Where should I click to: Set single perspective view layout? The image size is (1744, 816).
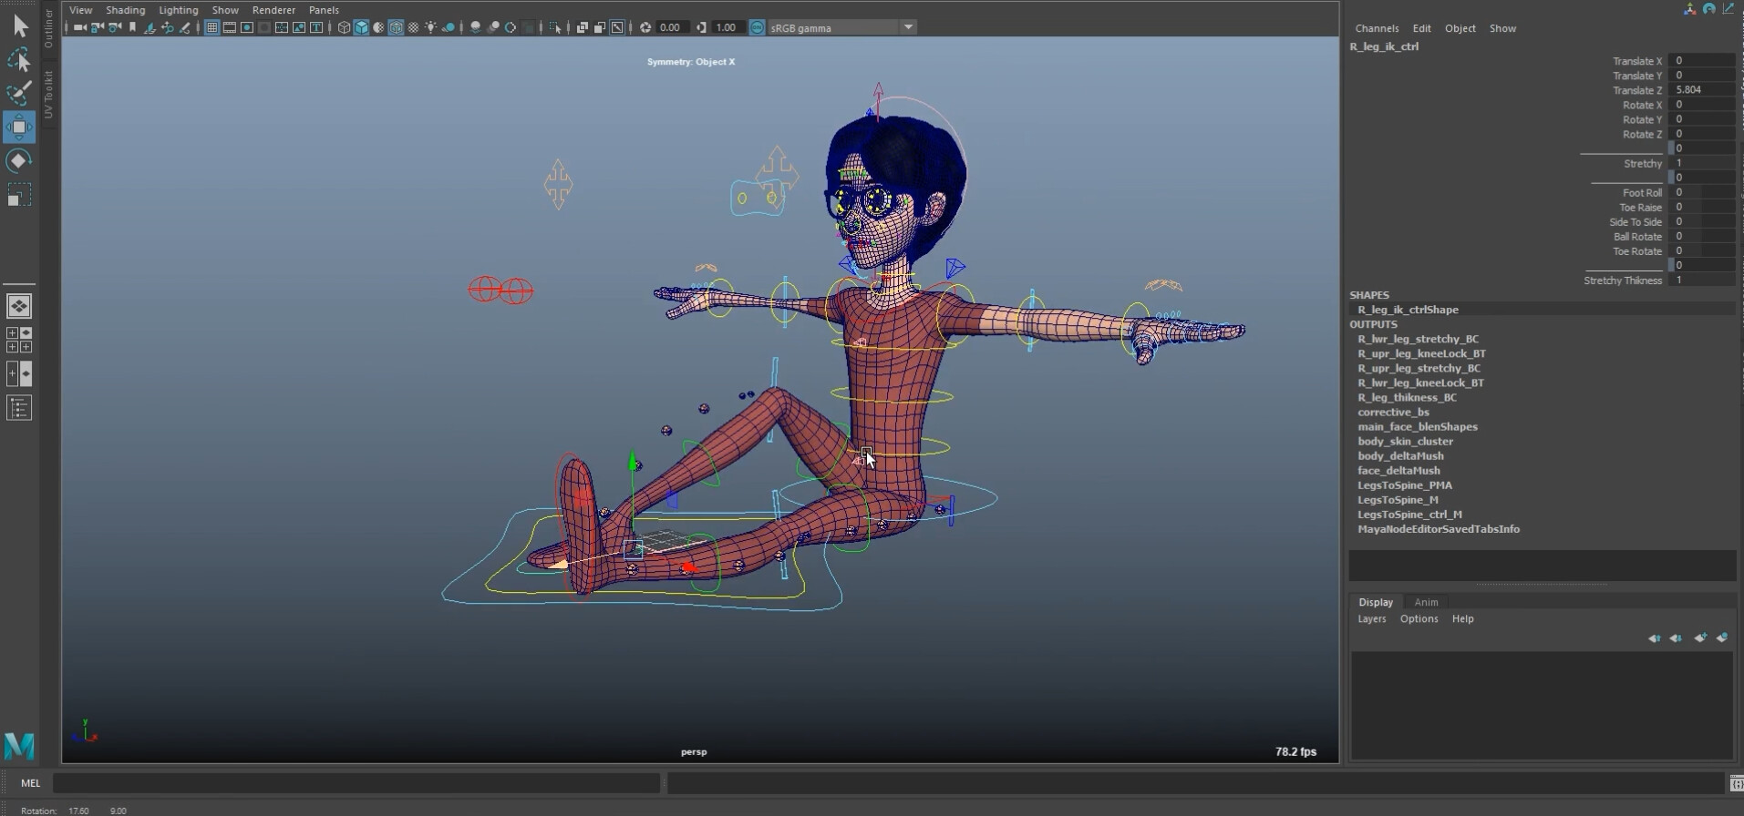point(19,306)
